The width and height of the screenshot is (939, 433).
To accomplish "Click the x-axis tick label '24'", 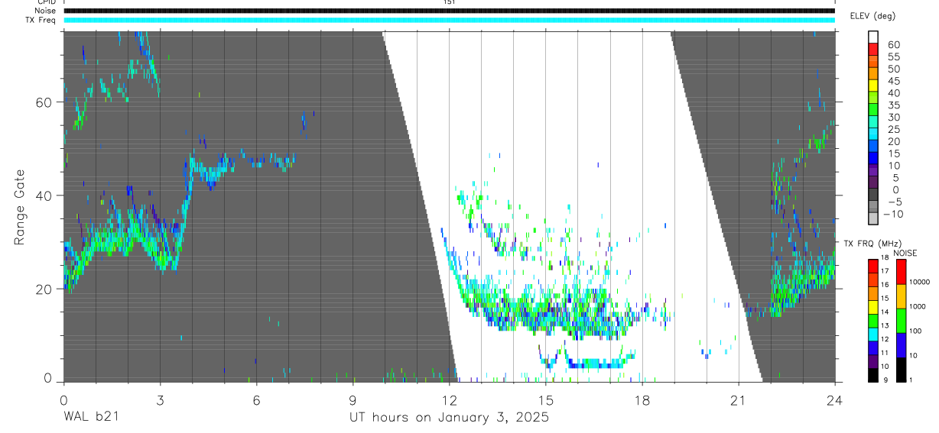I will coord(834,399).
